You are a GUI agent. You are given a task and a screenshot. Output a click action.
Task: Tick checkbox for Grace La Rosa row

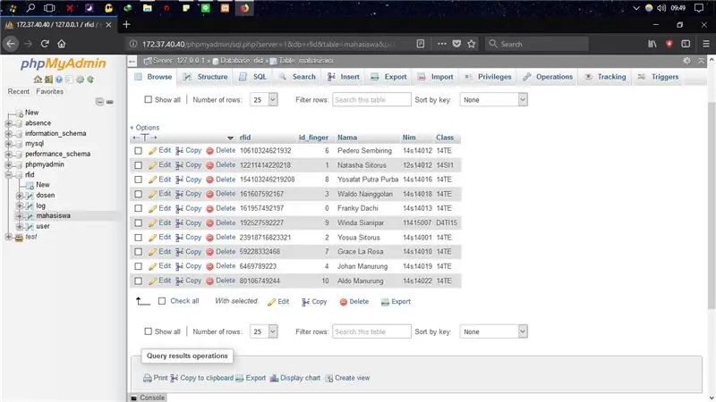139,252
